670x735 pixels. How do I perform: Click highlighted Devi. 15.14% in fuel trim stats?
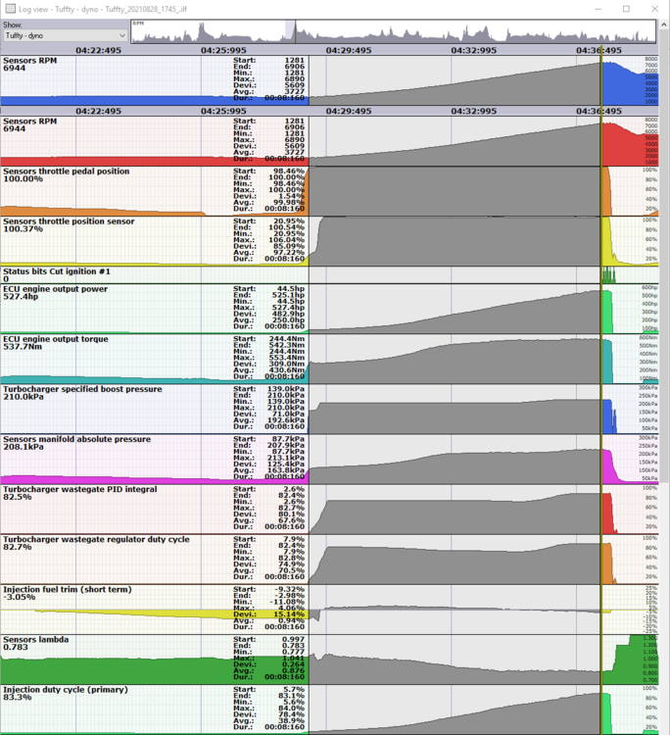(269, 614)
